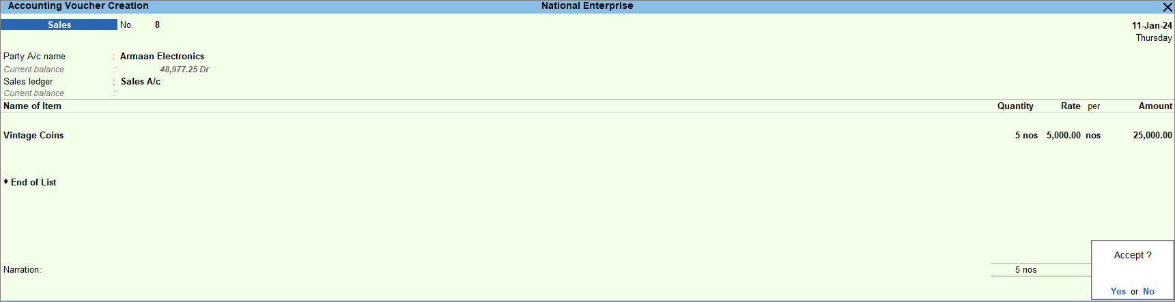Click the rate per unit nos
This screenshot has height=302, width=1175.
pos(1093,136)
